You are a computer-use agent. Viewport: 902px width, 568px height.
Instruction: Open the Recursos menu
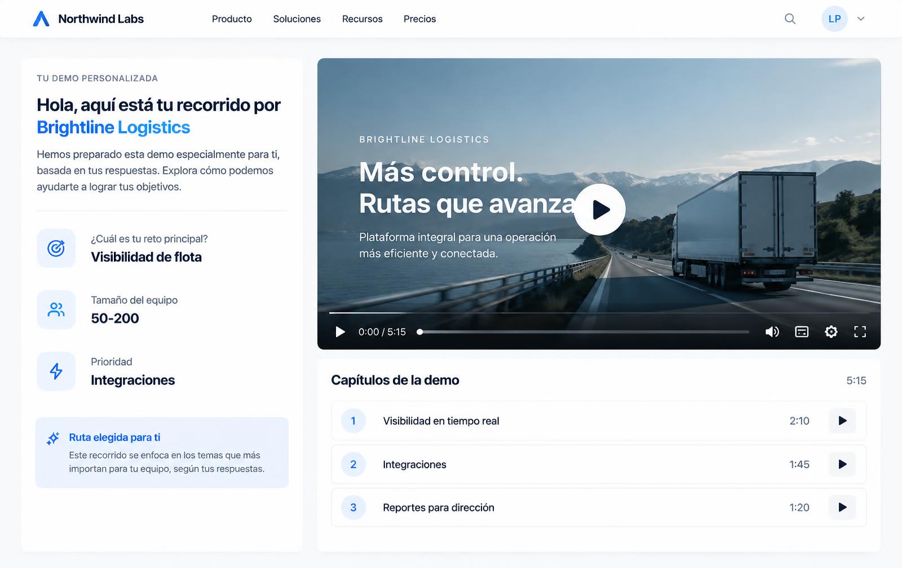point(362,19)
